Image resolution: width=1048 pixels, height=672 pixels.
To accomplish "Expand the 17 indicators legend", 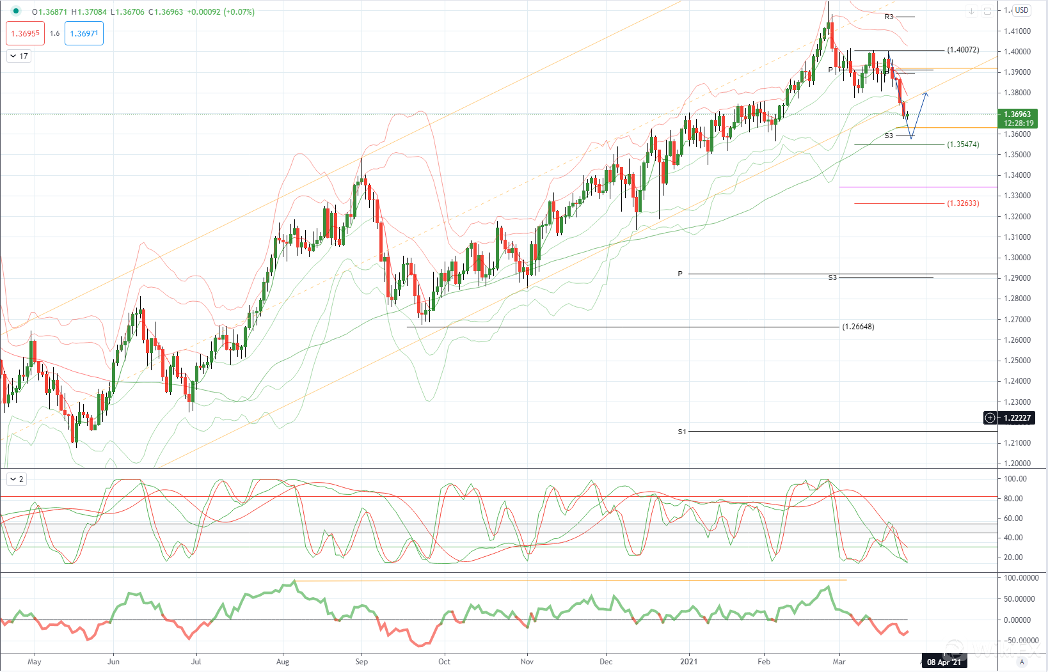I will click(19, 56).
